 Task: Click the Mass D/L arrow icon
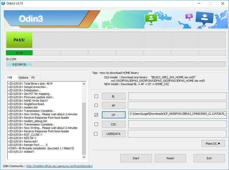[x=219, y=144]
